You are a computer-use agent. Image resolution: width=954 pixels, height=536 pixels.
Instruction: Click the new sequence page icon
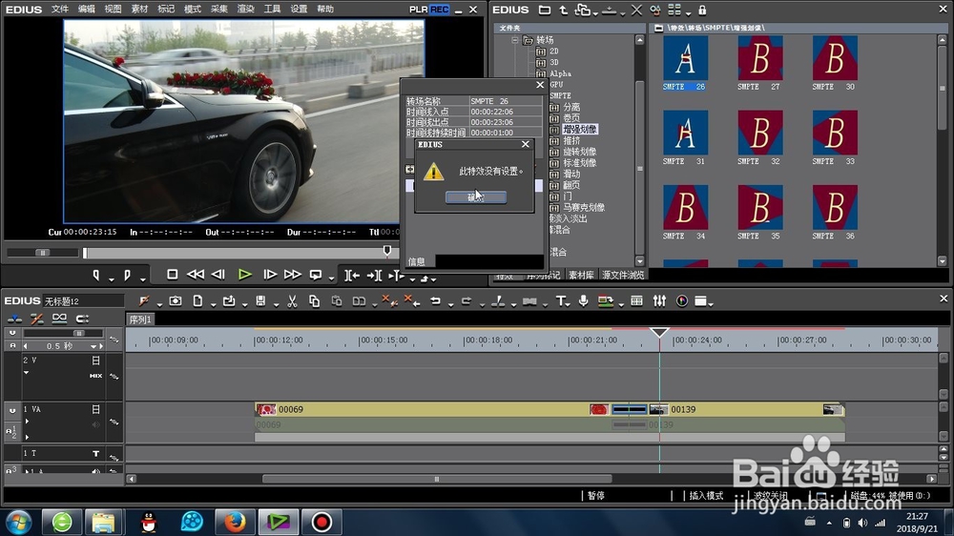click(x=197, y=300)
